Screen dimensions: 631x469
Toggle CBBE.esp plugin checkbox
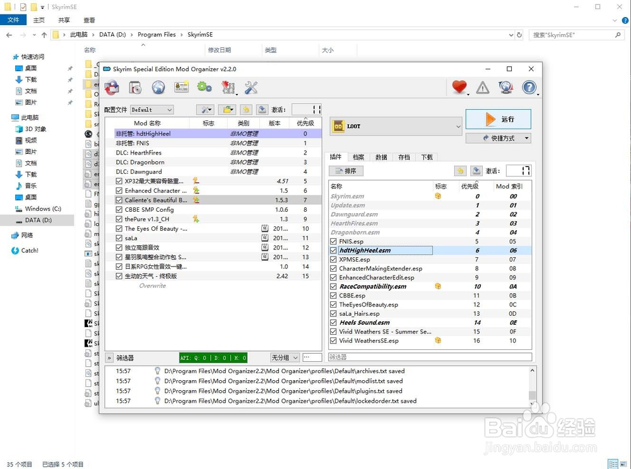pos(333,296)
